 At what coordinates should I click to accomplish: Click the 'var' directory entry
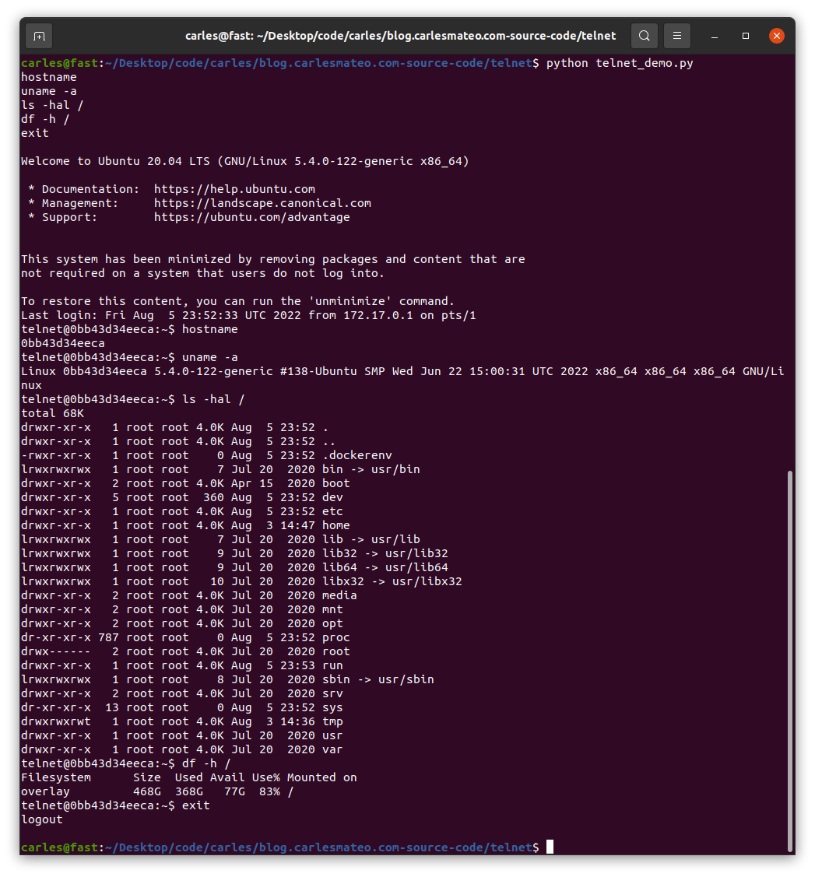click(332, 749)
